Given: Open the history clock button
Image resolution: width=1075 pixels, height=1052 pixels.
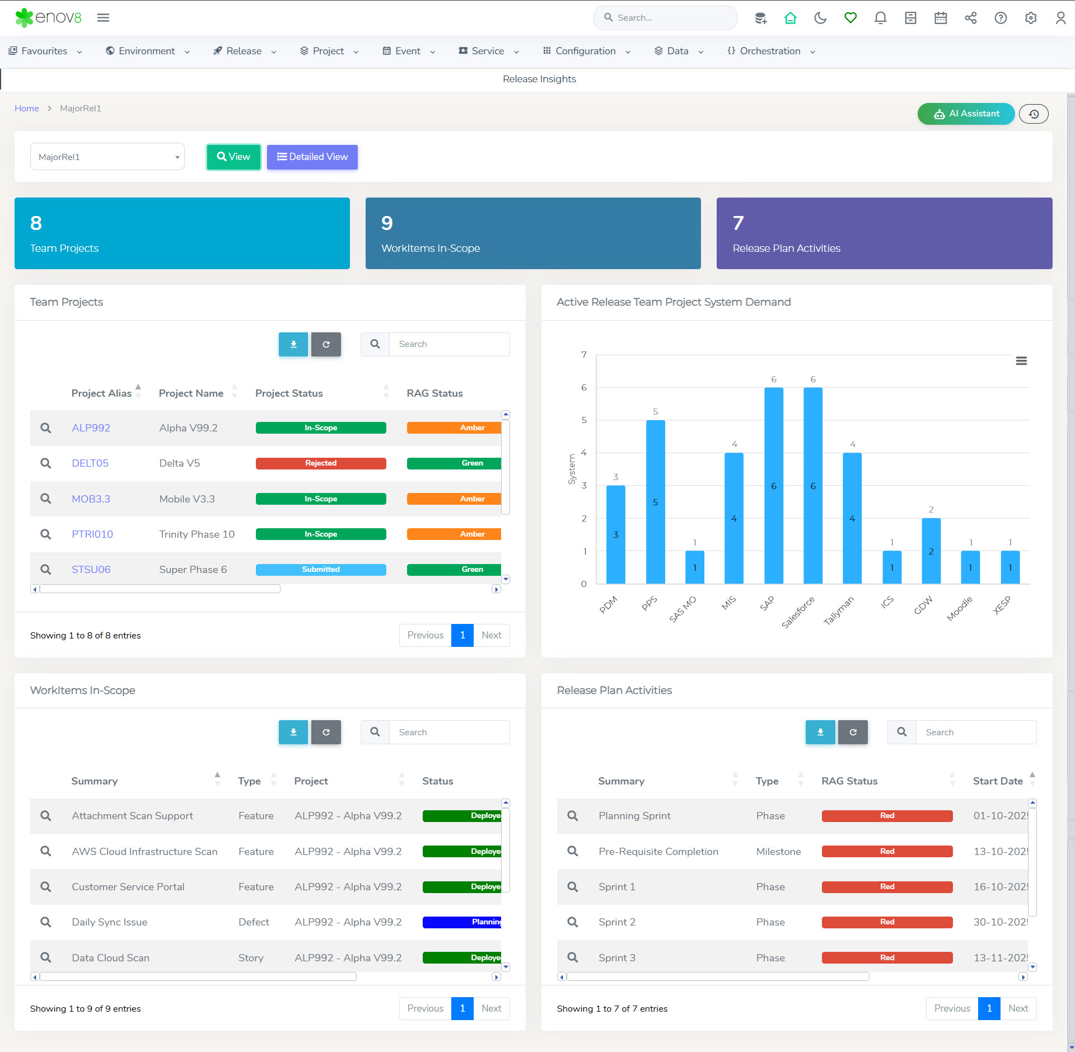Looking at the screenshot, I should point(1034,114).
